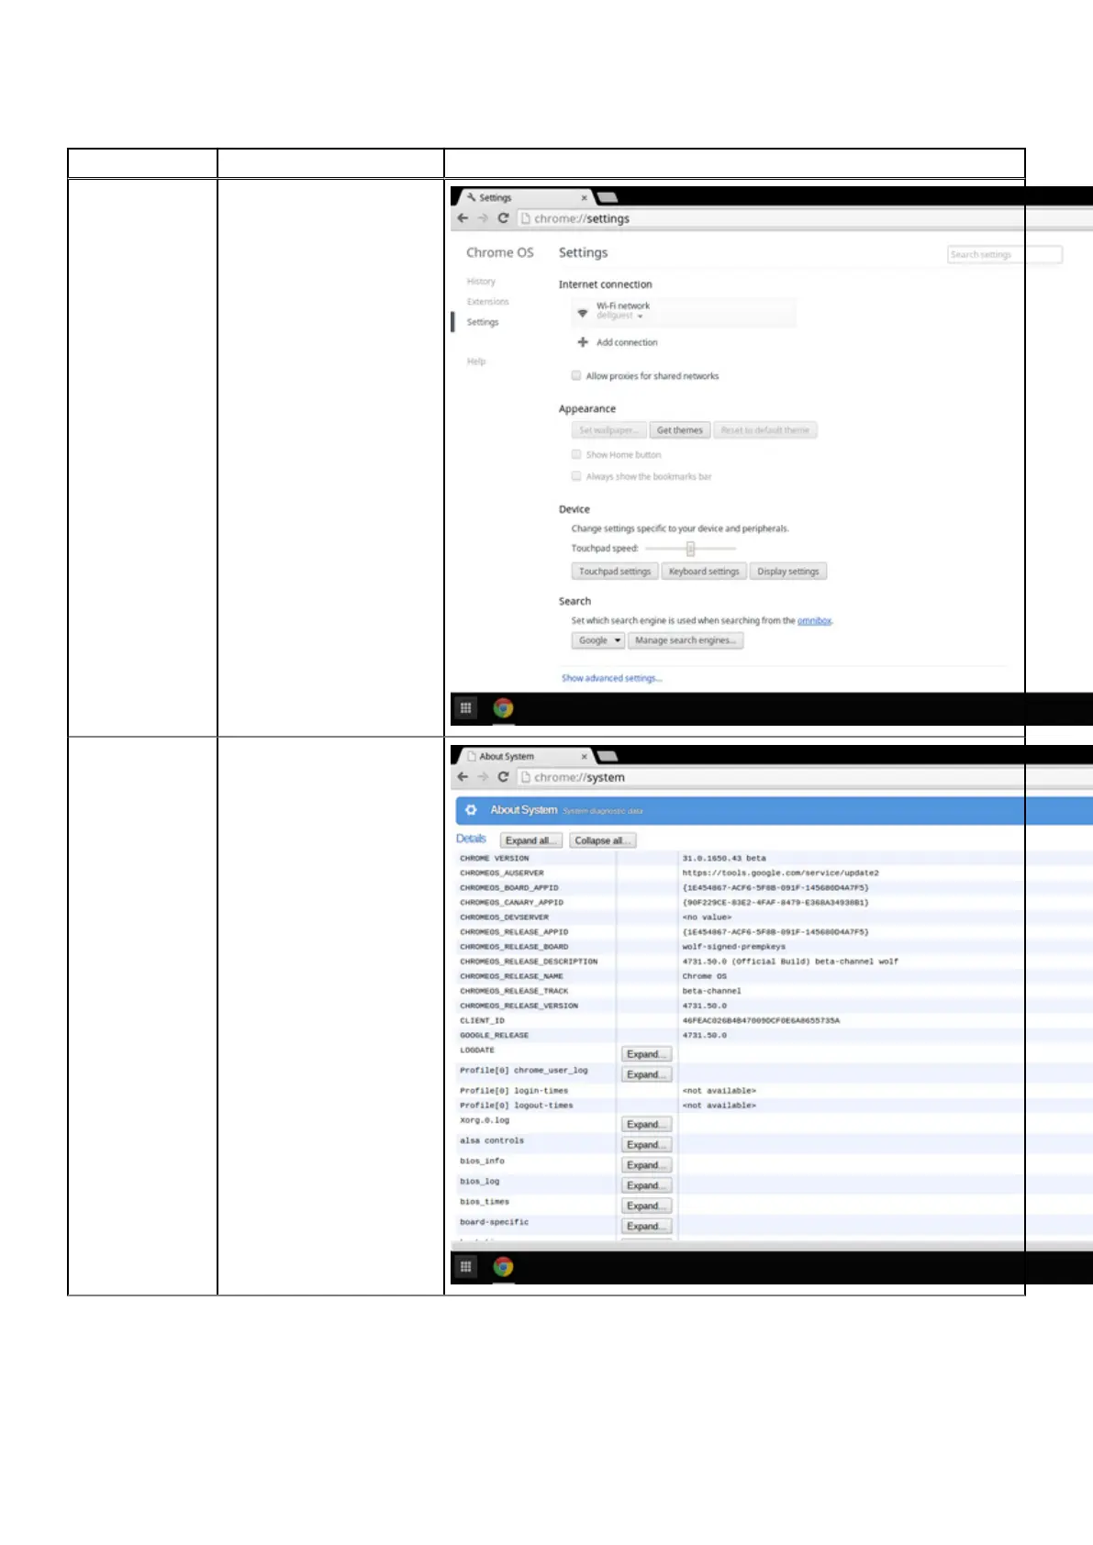Open Touchpad settings
Screen dimensions: 1093x1545
tap(615, 572)
